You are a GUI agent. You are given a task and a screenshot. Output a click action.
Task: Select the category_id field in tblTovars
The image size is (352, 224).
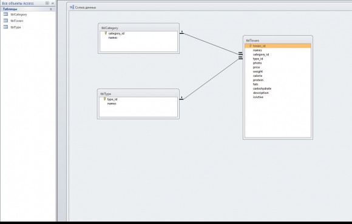[x=261, y=54]
